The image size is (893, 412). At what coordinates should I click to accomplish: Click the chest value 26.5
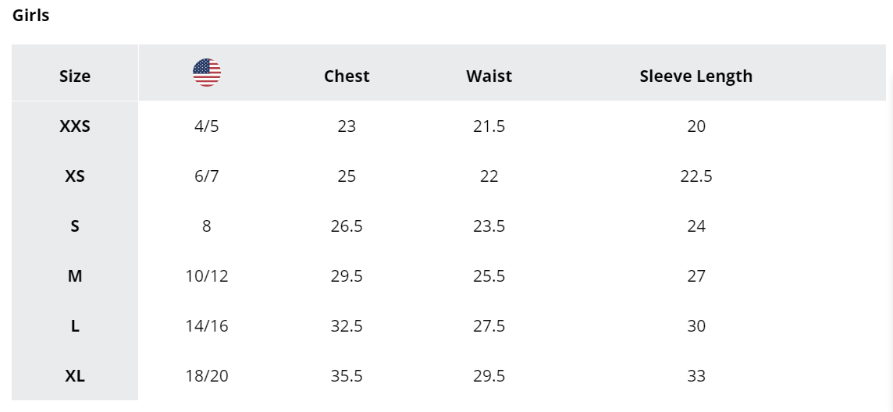(347, 226)
